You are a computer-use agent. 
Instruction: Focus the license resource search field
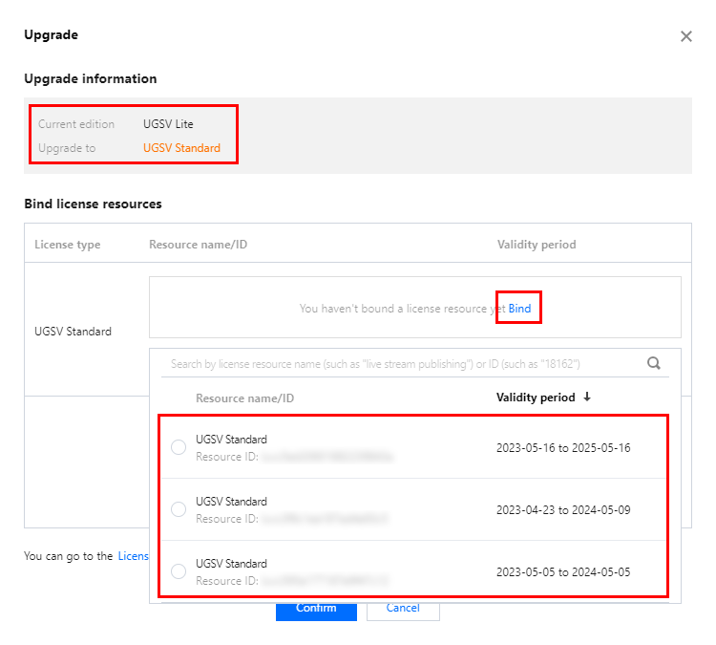click(401, 364)
